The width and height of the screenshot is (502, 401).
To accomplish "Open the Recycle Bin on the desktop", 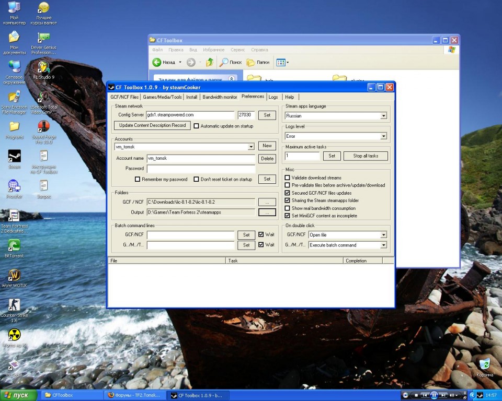I will pos(484,364).
